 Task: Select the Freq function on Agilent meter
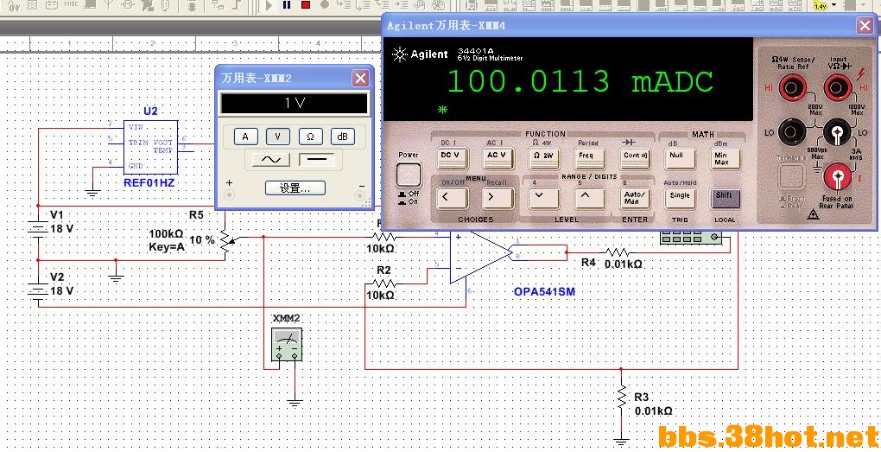589,158
